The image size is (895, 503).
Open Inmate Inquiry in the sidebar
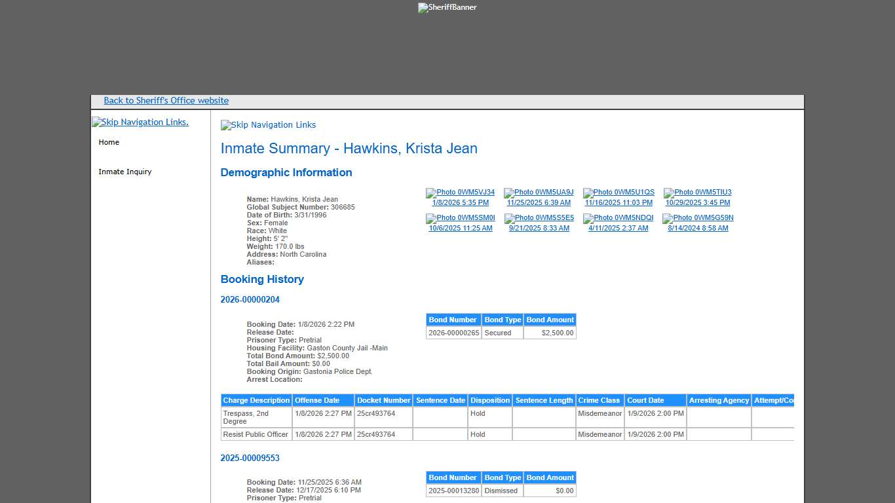tap(124, 172)
